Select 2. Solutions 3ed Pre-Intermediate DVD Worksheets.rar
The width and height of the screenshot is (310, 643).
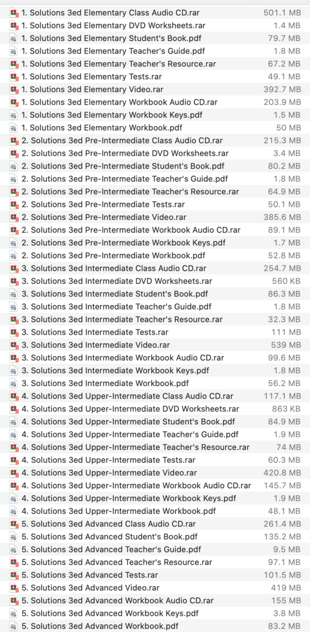[125, 153]
